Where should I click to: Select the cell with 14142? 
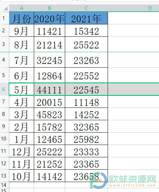pyautogui.click(x=49, y=176)
